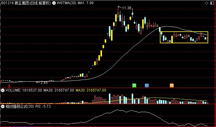Click the red $ marker on timeline
The image size is (216, 127).
[9, 86]
